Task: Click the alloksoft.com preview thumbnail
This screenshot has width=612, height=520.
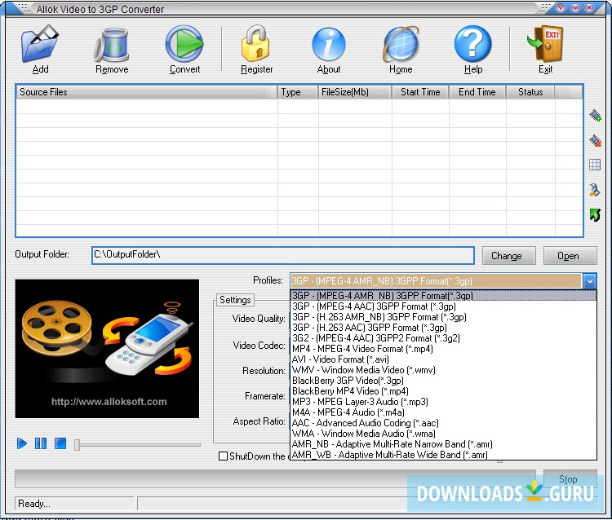Action: pos(107,349)
